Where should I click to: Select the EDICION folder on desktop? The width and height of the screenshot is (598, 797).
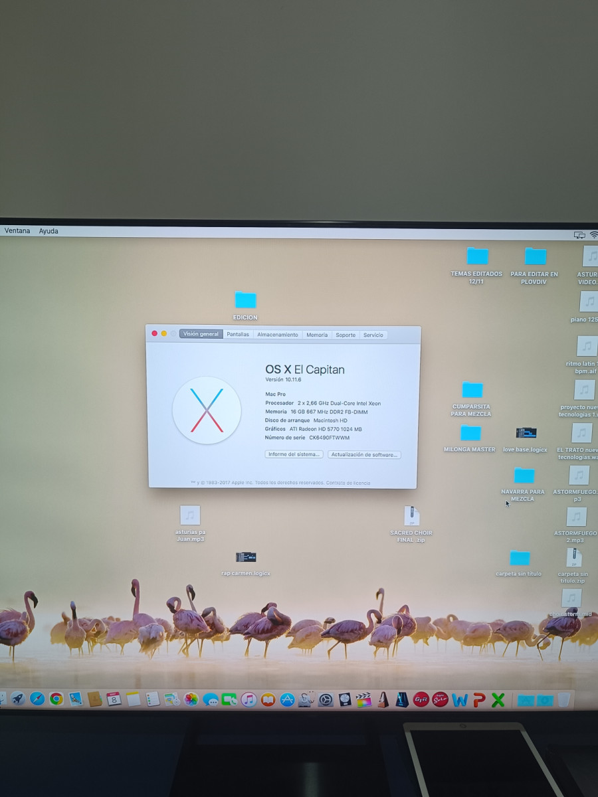click(x=245, y=306)
